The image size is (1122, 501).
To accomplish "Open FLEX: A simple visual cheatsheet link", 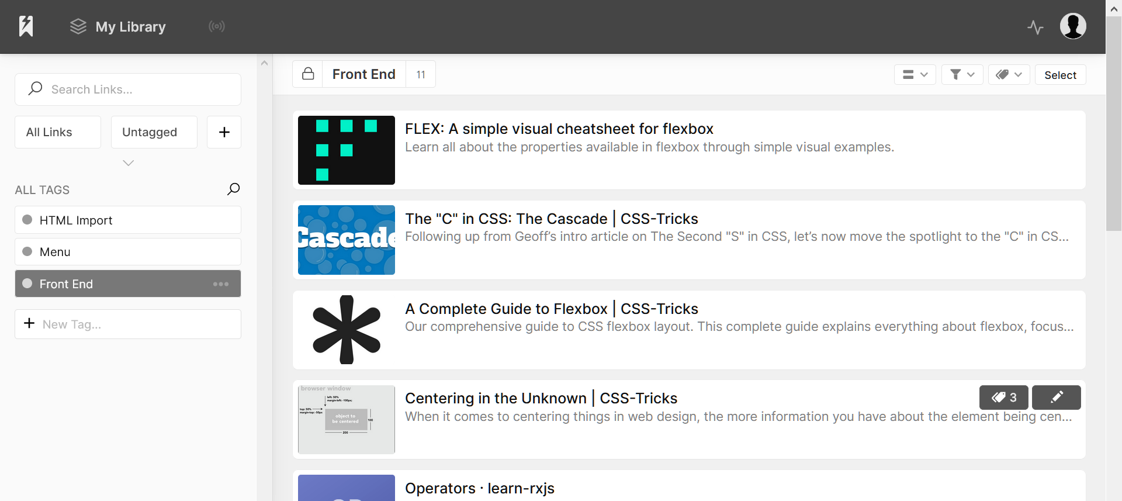I will coord(559,129).
